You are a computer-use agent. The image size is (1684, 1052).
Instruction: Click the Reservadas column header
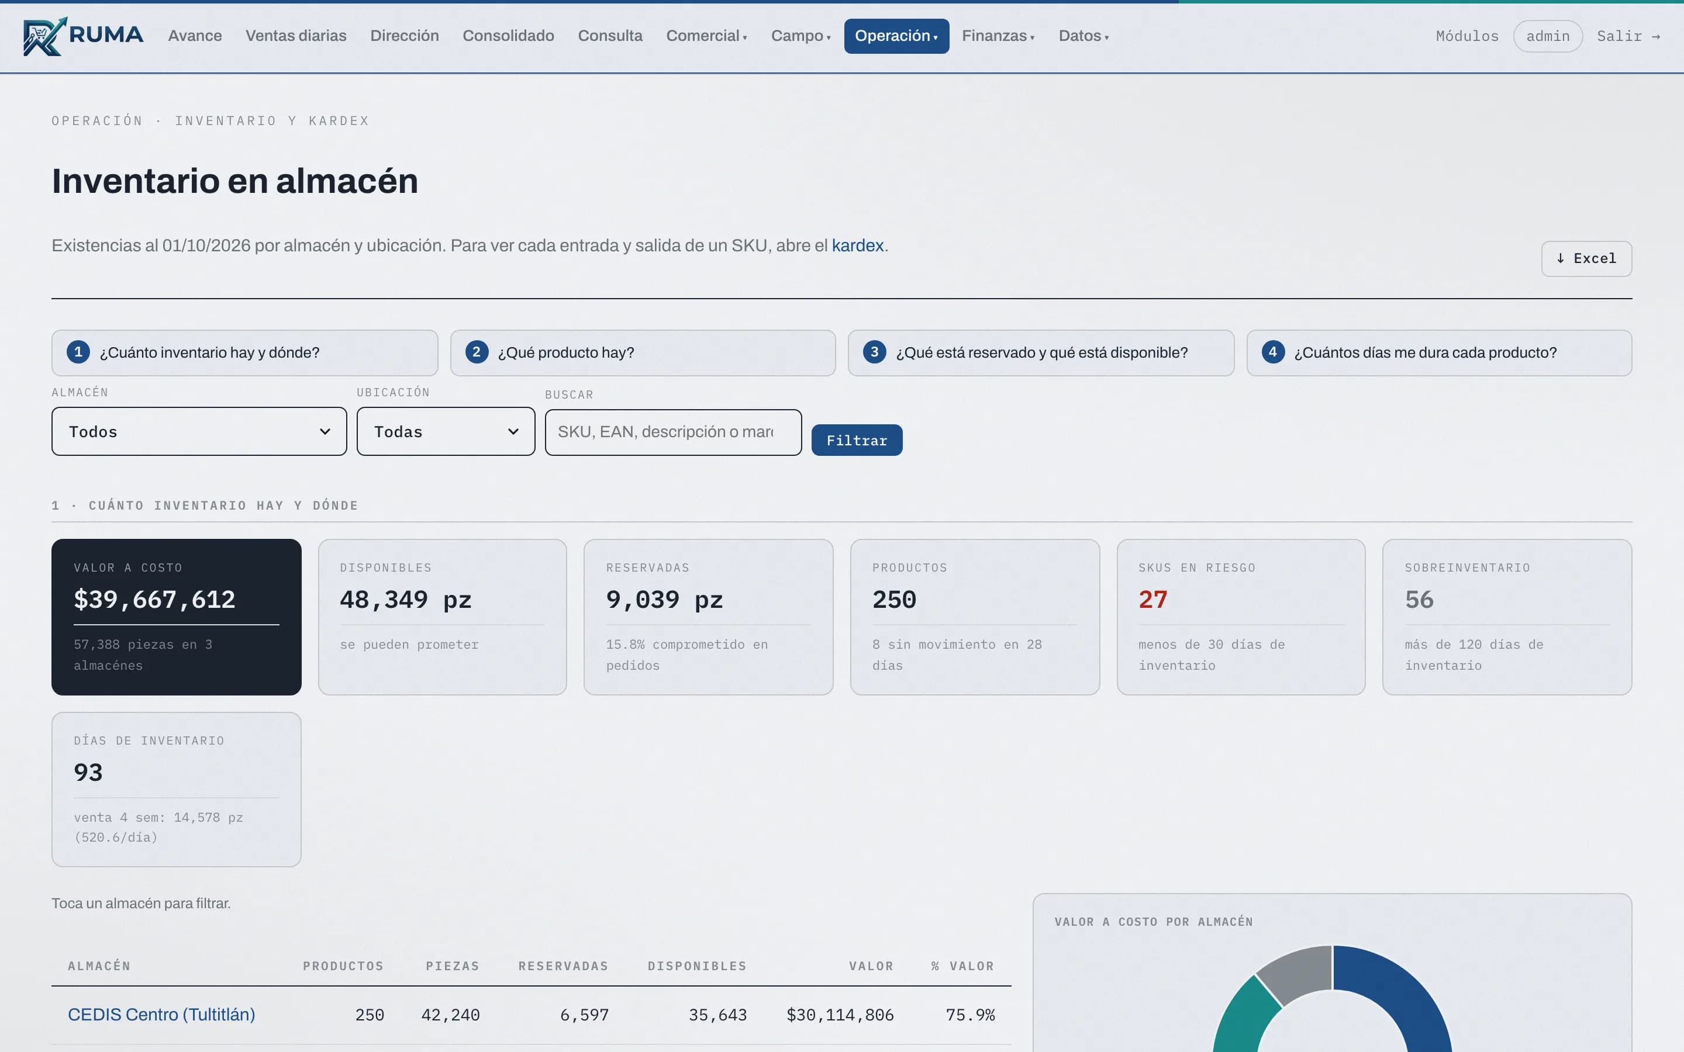pyautogui.click(x=563, y=966)
